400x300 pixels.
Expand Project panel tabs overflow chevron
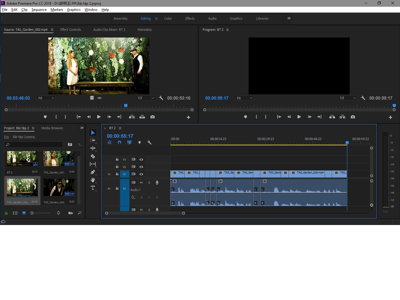pyautogui.click(x=82, y=128)
